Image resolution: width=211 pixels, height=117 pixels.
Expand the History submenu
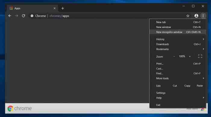(x=178, y=39)
